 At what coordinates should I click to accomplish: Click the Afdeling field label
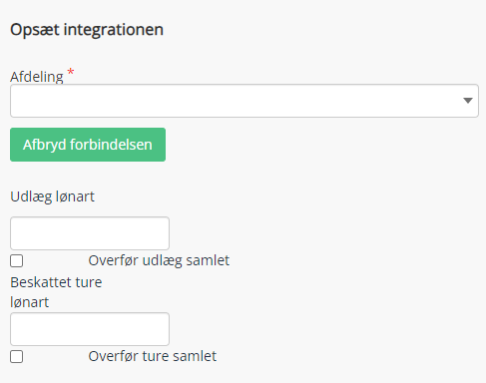pos(37,77)
